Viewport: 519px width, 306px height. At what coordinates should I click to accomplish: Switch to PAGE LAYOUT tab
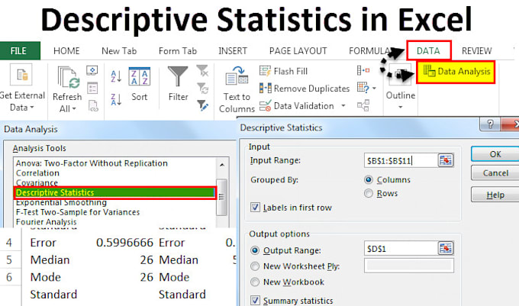pos(298,51)
